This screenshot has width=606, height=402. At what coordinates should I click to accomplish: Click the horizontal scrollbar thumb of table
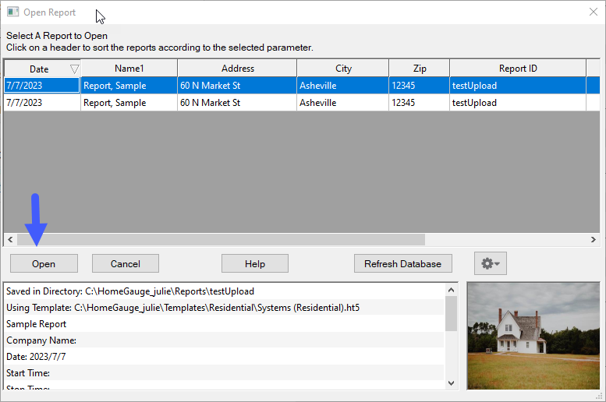221,239
